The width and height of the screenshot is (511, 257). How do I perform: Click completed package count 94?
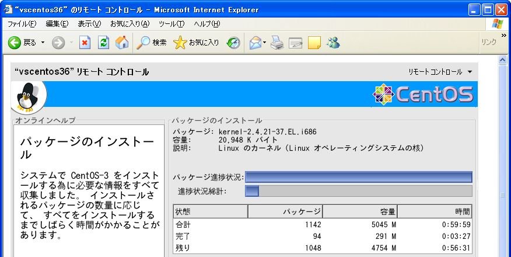[x=317, y=236]
